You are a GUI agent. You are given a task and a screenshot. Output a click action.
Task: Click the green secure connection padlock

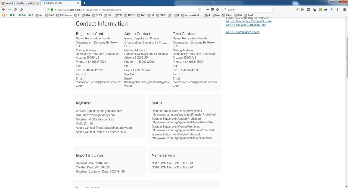click(x=52, y=9)
